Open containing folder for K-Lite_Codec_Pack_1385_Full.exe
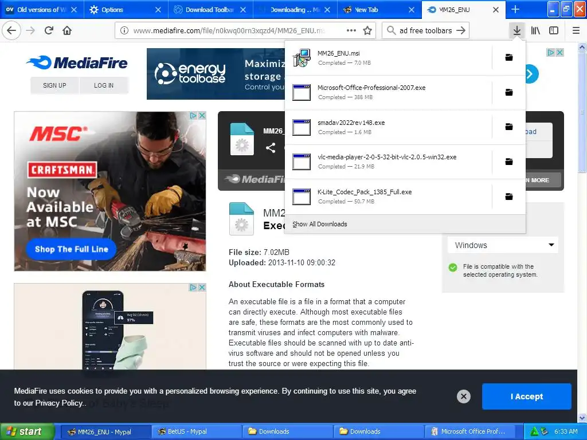The height and width of the screenshot is (440, 587). click(509, 197)
